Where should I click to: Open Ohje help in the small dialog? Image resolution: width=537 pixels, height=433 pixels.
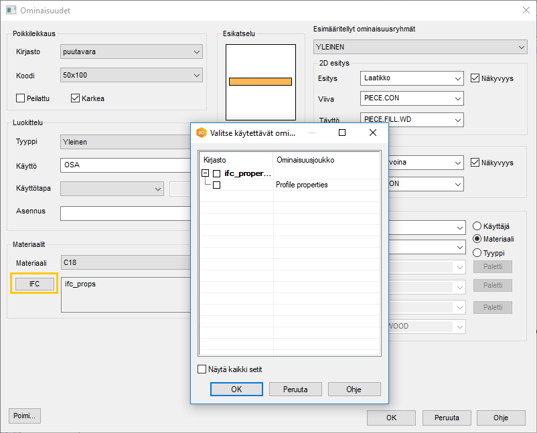(354, 389)
